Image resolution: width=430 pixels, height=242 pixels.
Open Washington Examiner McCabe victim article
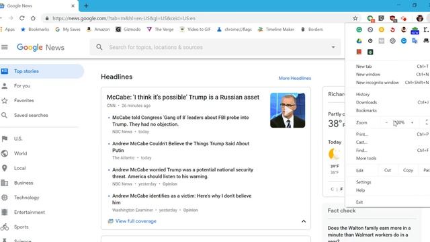coord(182,199)
